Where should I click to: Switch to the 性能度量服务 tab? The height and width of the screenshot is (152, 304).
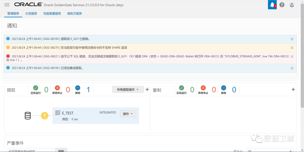(x=52, y=13)
